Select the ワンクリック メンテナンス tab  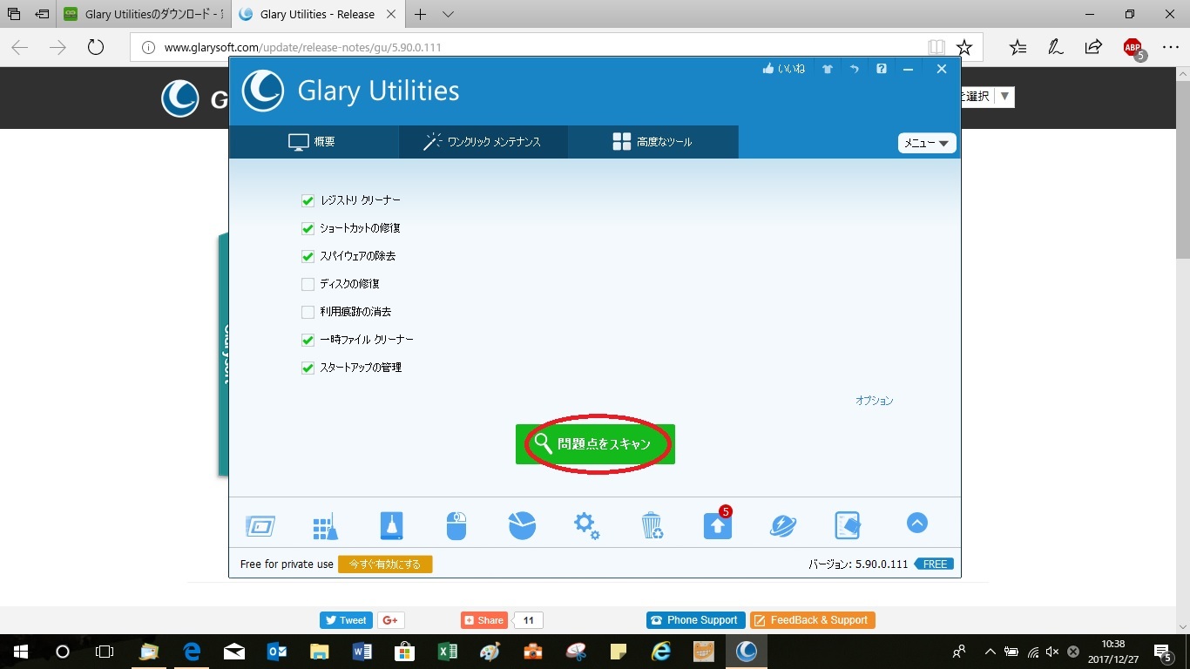pos(483,142)
